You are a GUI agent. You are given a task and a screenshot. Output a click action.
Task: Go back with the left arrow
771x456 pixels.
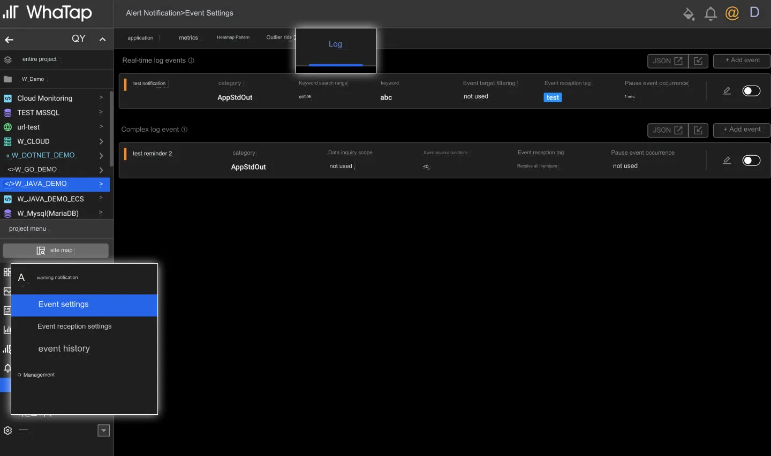point(9,40)
